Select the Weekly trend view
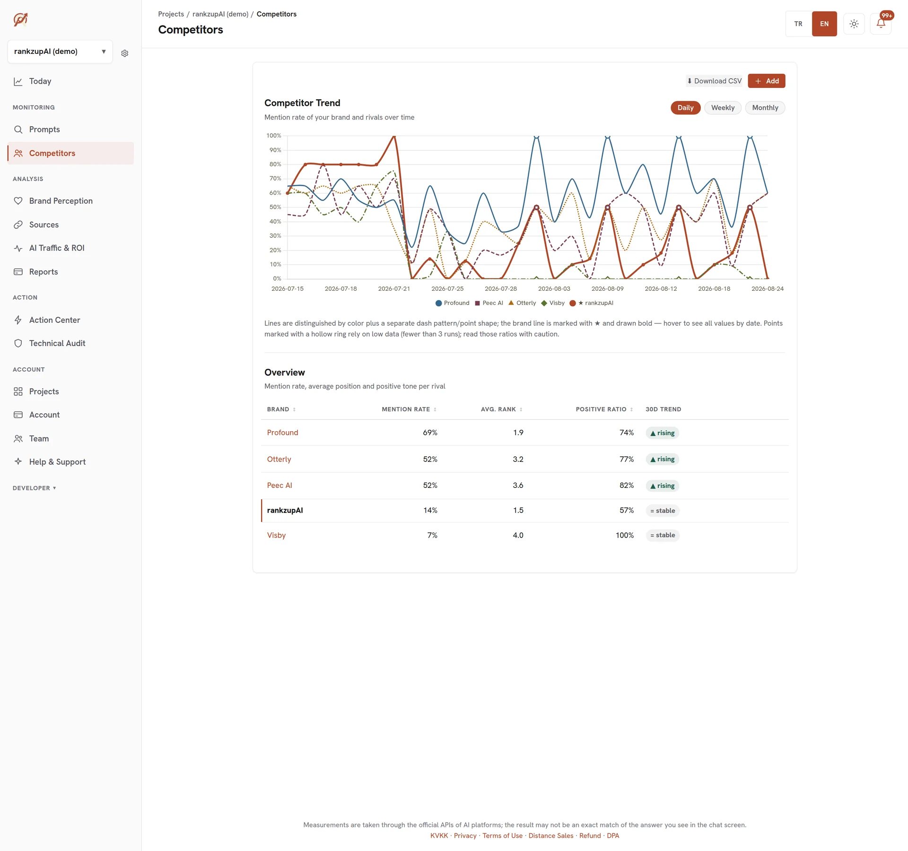908x851 pixels. [x=723, y=108]
